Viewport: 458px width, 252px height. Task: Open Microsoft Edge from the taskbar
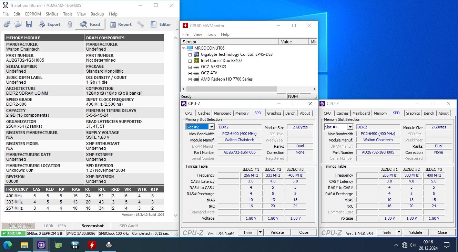coord(8,245)
